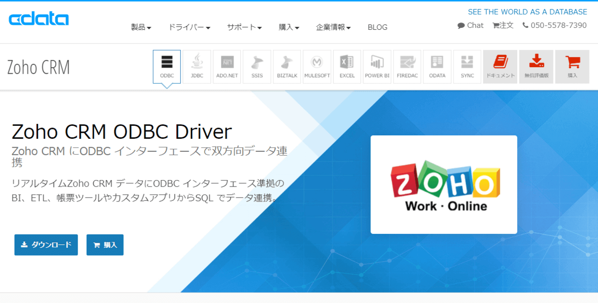The image size is (598, 303).
Task: Click the Zoho Work Online logo image
Action: click(444, 185)
